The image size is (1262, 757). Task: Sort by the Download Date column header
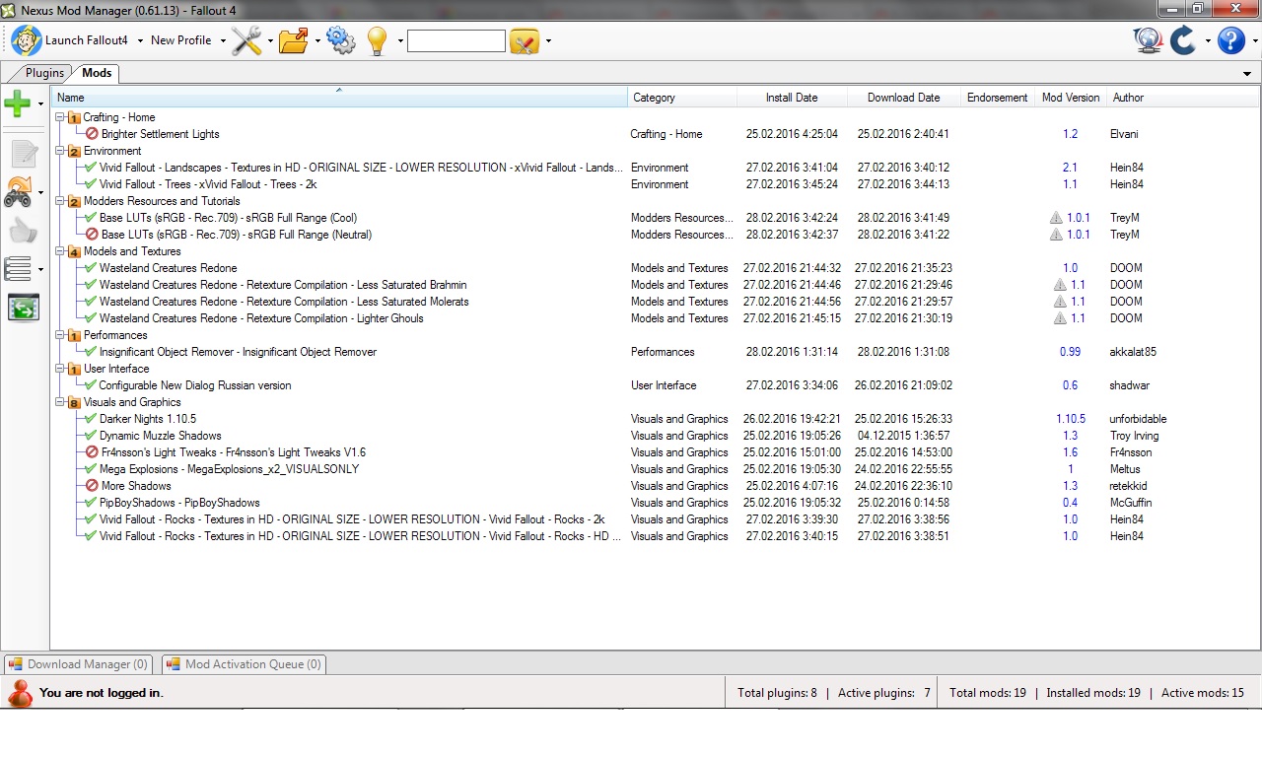point(903,98)
